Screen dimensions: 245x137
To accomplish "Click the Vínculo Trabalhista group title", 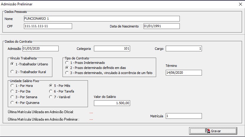I will pyautogui.click(x=23, y=58).
